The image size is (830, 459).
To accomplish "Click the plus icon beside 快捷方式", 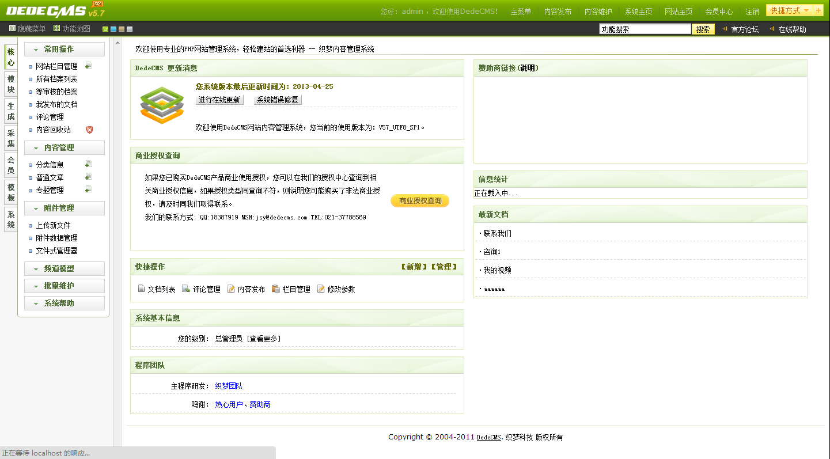I will coord(818,10).
